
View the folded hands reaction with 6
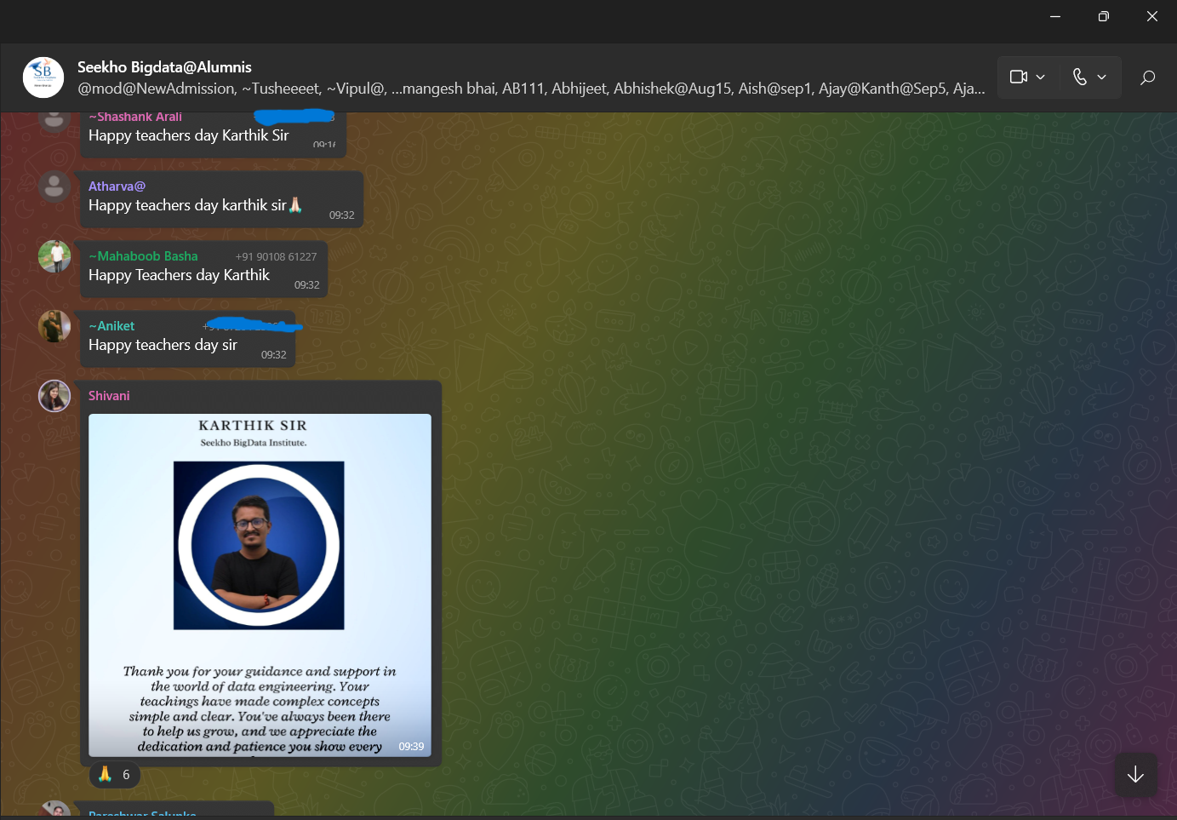(x=115, y=775)
